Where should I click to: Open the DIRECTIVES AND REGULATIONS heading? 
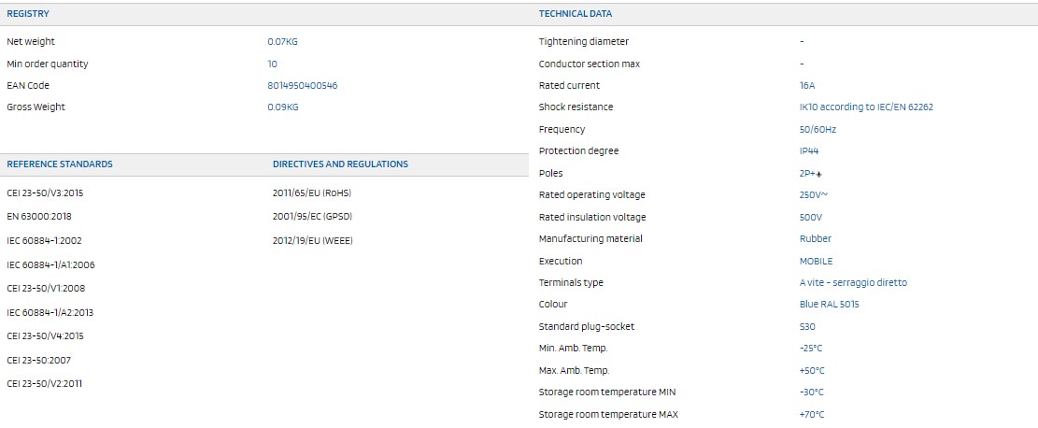tap(340, 164)
